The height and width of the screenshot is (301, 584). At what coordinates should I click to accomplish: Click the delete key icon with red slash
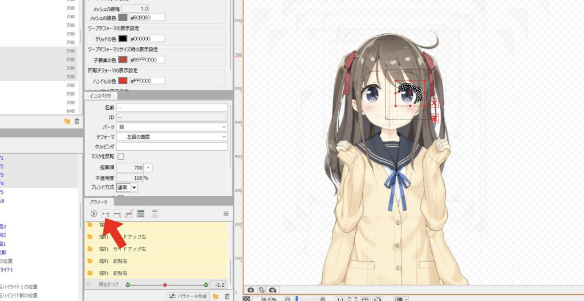click(129, 213)
